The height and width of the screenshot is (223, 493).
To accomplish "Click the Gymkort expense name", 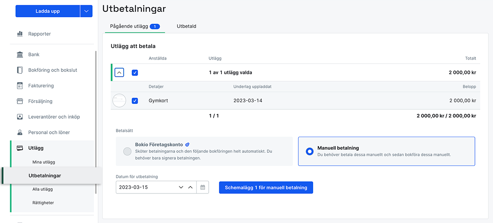I will [158, 101].
